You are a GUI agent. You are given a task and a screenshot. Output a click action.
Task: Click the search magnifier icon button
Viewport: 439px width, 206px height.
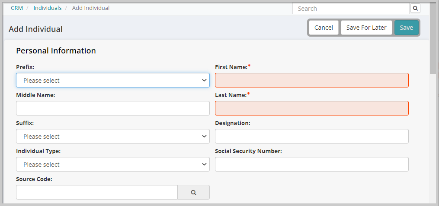pyautogui.click(x=415, y=8)
